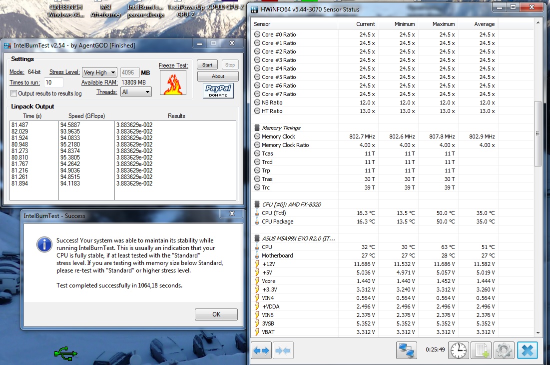Enable Output results to results.log checkbox
Screen dimensions: 550x365
pyautogui.click(x=13, y=93)
